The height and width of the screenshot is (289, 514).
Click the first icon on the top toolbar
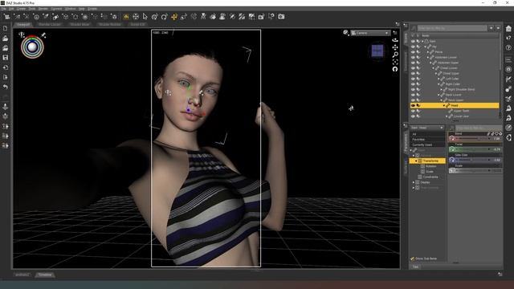click(x=6, y=16)
